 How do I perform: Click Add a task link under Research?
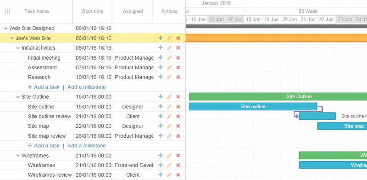pyautogui.click(x=44, y=87)
